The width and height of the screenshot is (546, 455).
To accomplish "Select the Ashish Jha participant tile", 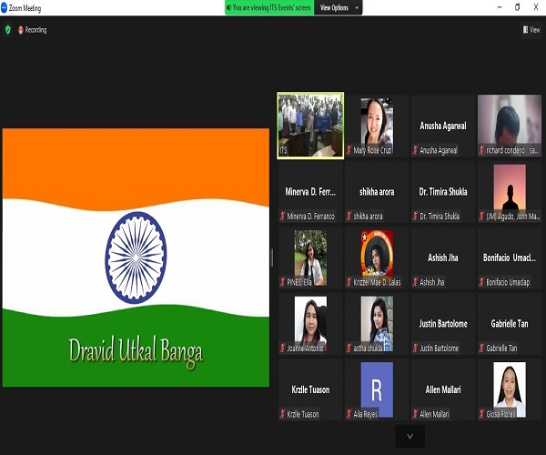I will click(x=443, y=258).
